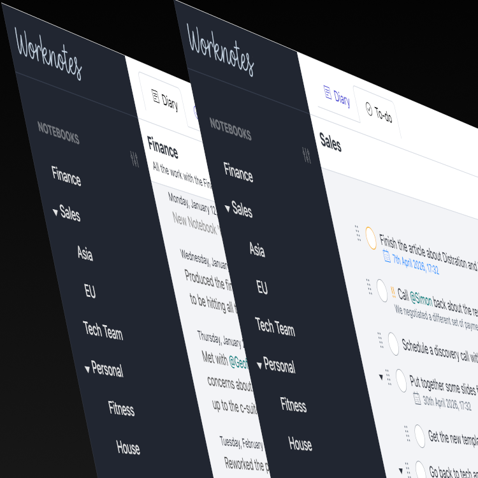Switch to the blue Diary tab above Sales
This screenshot has height=478, width=478.
point(337,98)
